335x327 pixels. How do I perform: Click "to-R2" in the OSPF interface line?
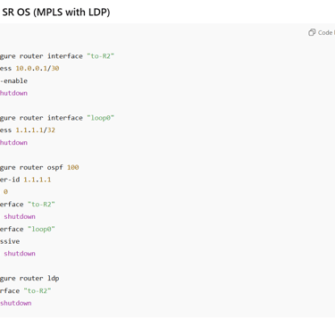point(41,205)
